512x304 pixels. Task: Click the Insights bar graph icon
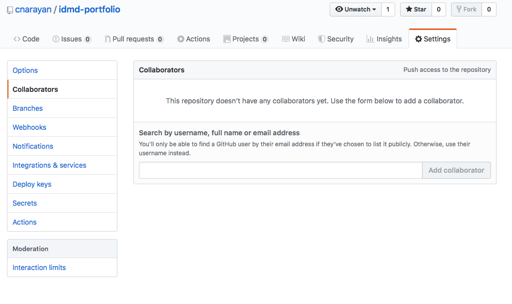click(x=370, y=39)
